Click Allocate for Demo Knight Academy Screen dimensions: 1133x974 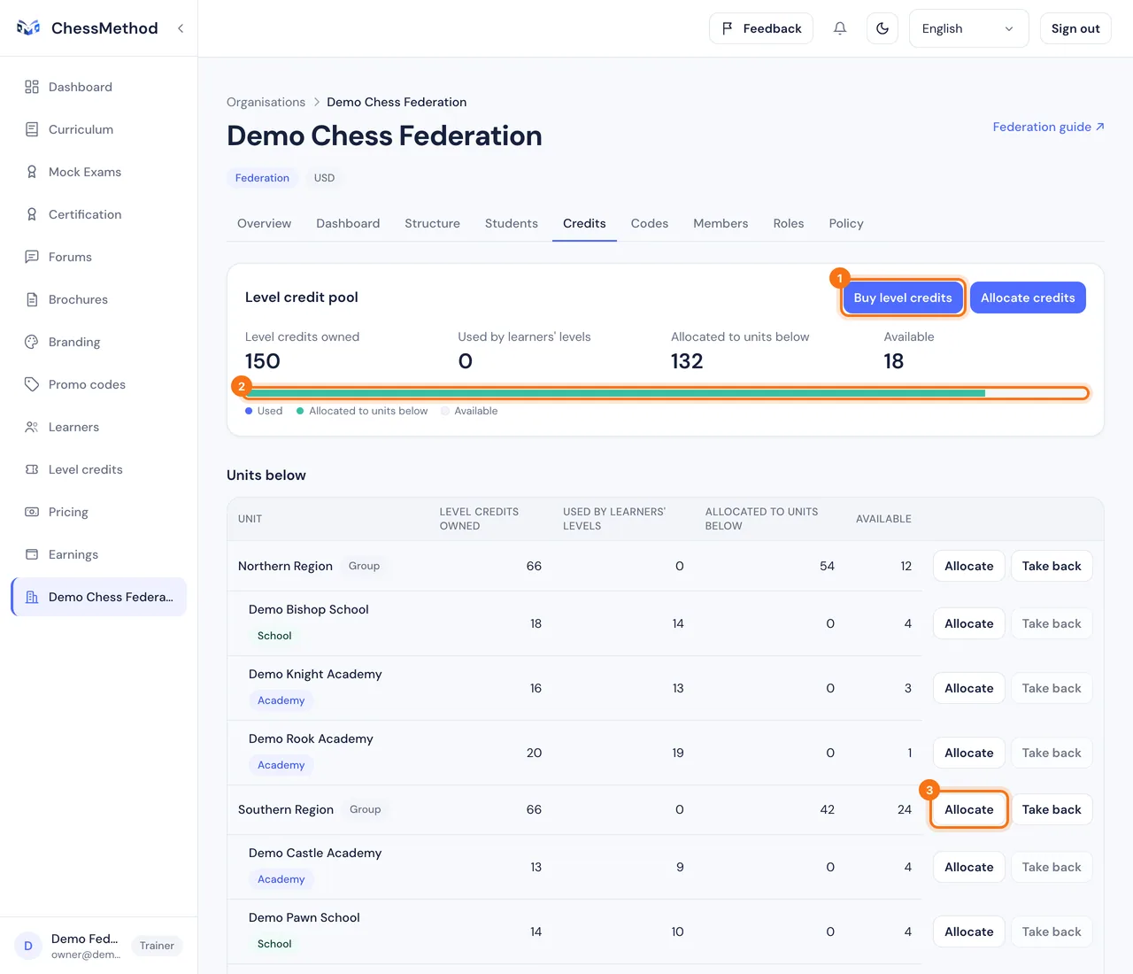click(x=969, y=688)
